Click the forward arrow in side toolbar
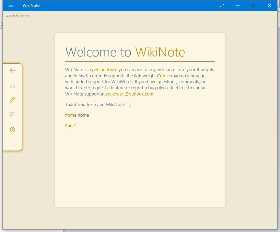280x232 pixels. tap(13, 144)
